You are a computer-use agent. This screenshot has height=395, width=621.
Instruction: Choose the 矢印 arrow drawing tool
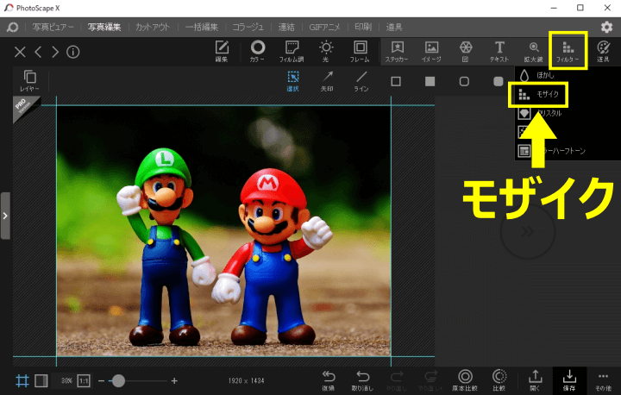(327, 81)
